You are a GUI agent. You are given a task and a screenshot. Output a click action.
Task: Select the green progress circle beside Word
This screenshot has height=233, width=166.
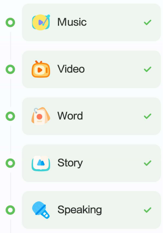pos(10,116)
